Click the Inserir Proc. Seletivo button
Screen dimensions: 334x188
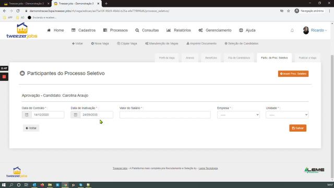[x=293, y=74]
